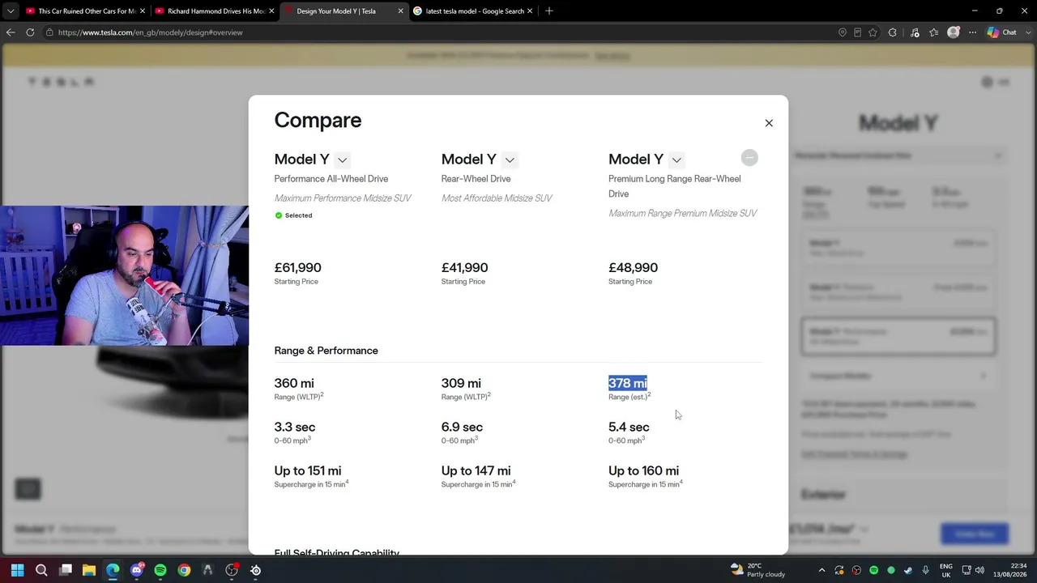The height and width of the screenshot is (583, 1037).
Task: Click the Microsoft Edge taskbar icon
Action: 113,570
